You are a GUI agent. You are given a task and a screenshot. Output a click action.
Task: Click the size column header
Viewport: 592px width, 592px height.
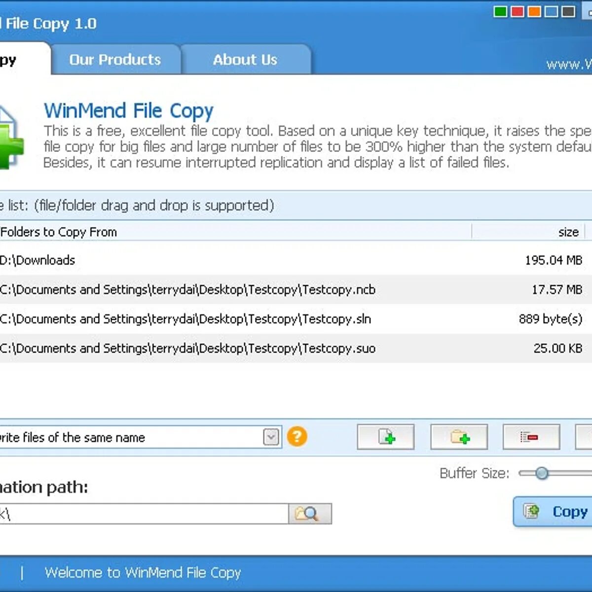(x=528, y=232)
